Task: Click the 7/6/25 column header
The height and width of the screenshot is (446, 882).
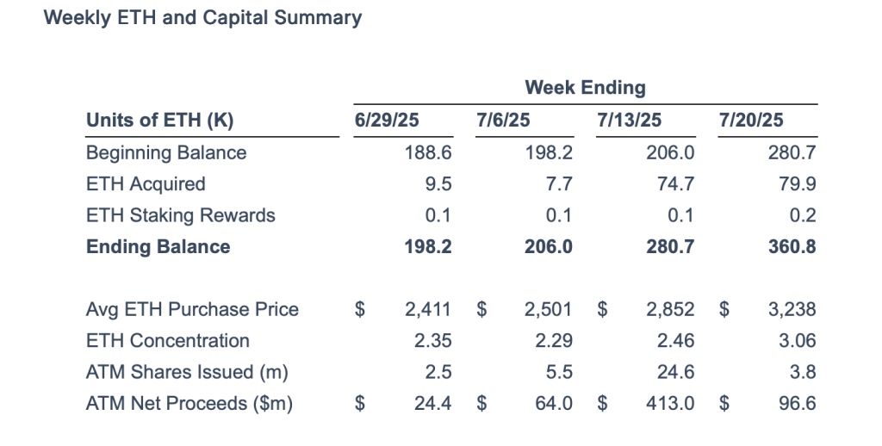Action: (x=503, y=120)
